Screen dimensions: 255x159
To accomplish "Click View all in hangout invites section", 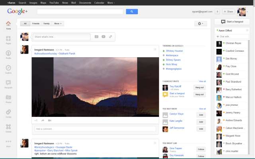I will [202, 81].
